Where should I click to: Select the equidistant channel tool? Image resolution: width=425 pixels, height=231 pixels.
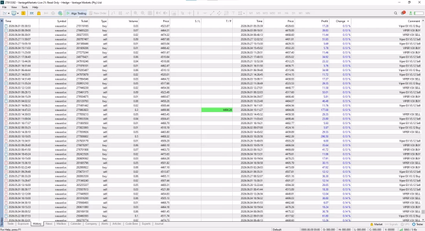click(x=219, y=13)
